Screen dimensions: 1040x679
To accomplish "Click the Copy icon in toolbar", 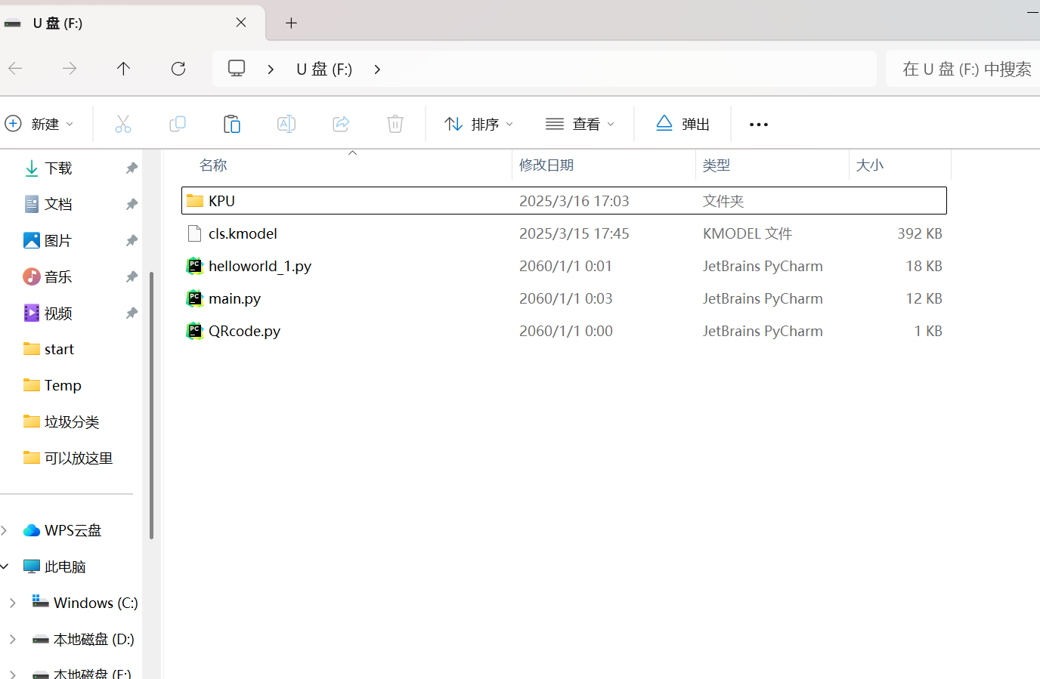I will [x=178, y=124].
